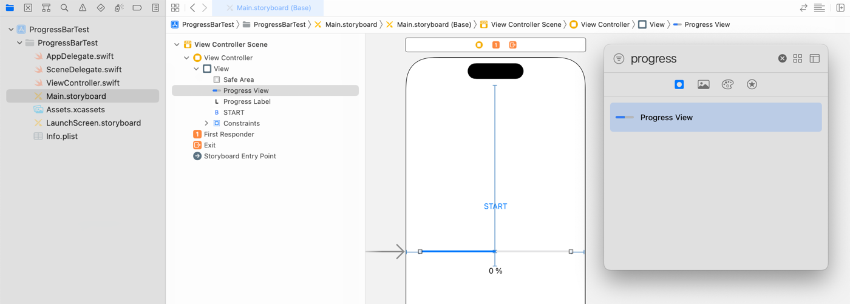Viewport: 850px width, 304px height.
Task: Click the related items grid icon
Action: (175, 8)
